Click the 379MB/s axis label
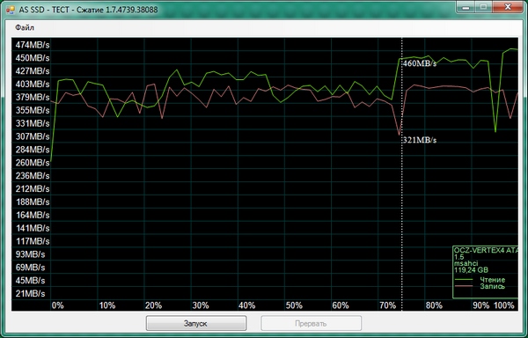 coord(33,98)
